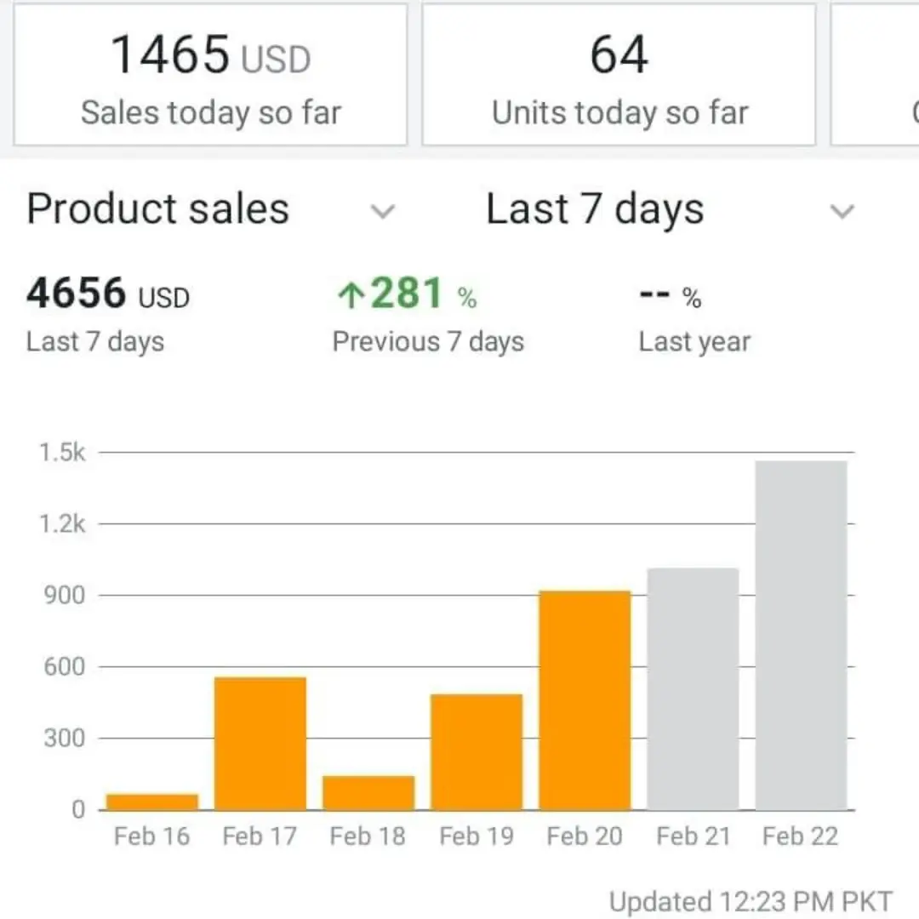This screenshot has width=919, height=919.
Task: Tap the partially visible third summary card
Action: point(875,75)
